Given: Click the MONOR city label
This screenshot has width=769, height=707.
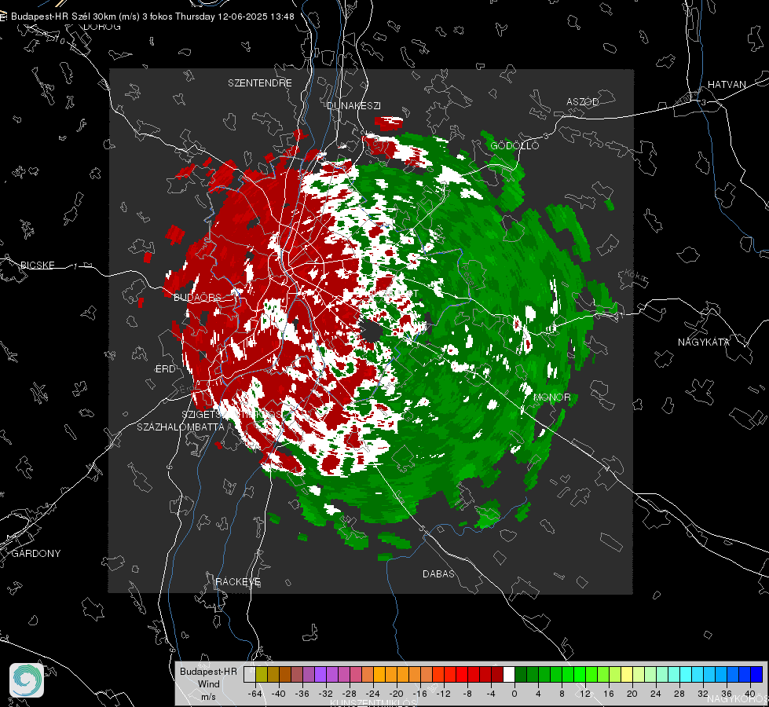Looking at the screenshot, I should coord(551,397).
